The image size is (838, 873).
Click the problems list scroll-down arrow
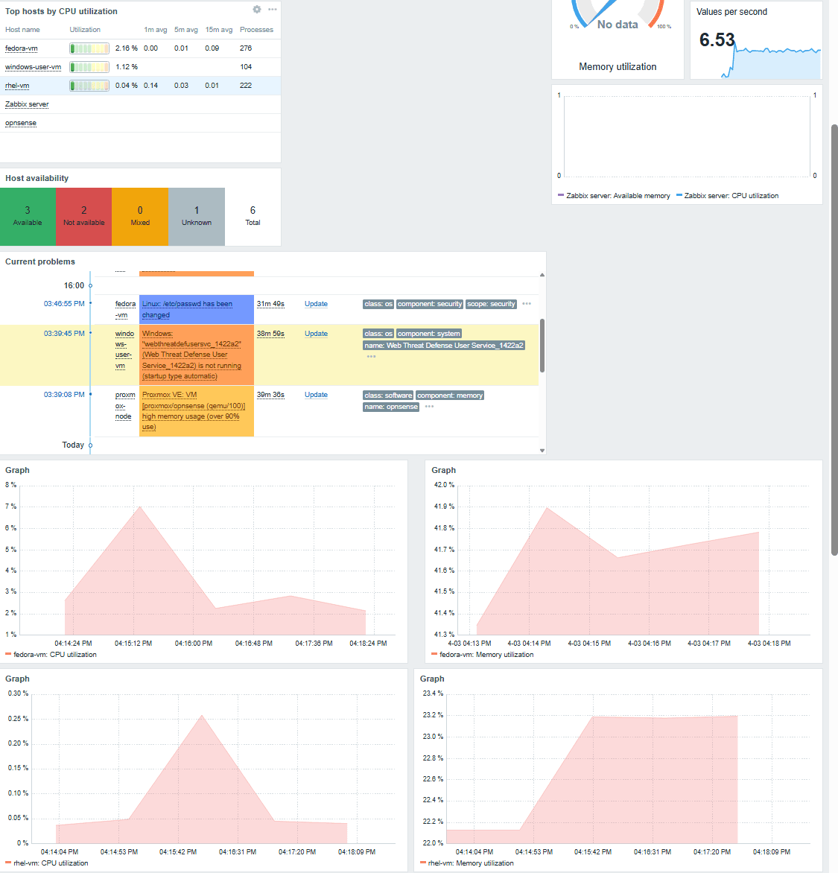click(x=542, y=451)
